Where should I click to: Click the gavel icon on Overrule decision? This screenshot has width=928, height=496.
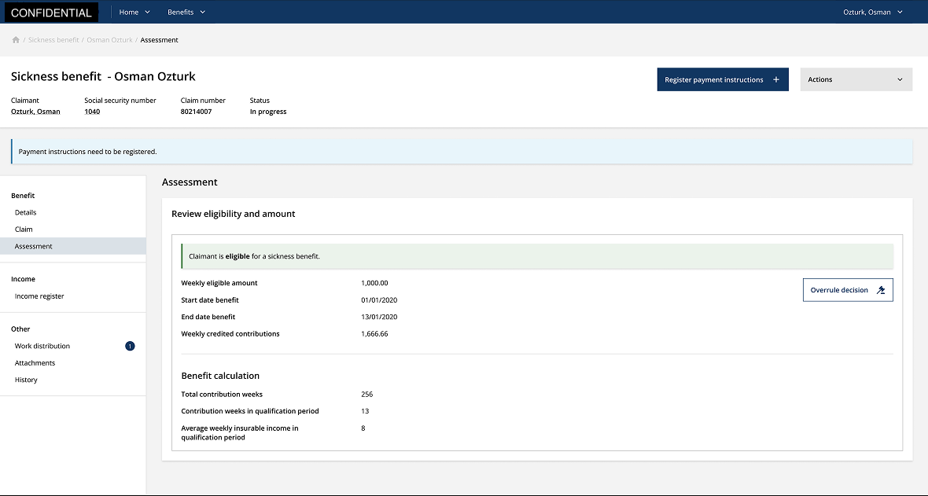point(881,290)
